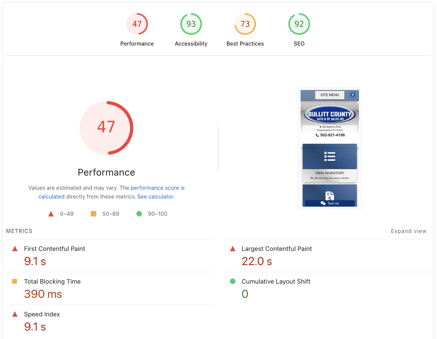The height and width of the screenshot is (339, 437).
Task: Open the 'See calculator.' link
Action: click(156, 197)
